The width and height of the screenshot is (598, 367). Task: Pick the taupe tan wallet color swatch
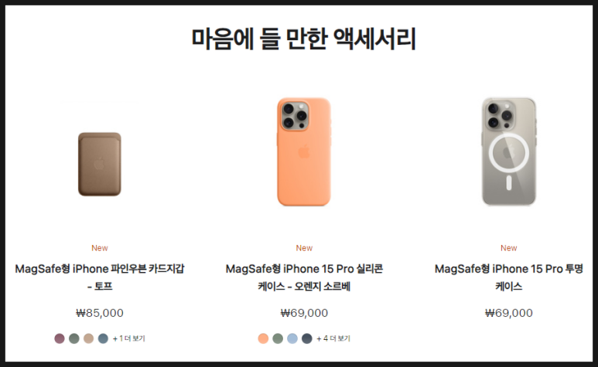88,338
